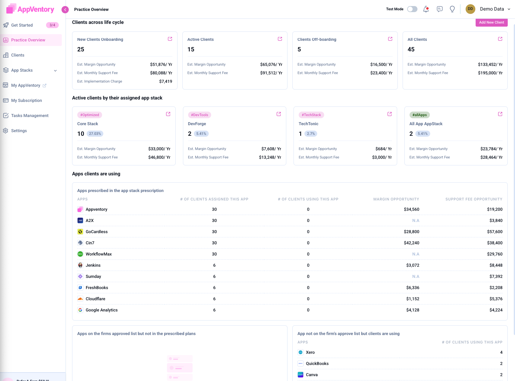515x381 pixels.
Task: Click the #DevTools tag
Action: click(x=200, y=115)
